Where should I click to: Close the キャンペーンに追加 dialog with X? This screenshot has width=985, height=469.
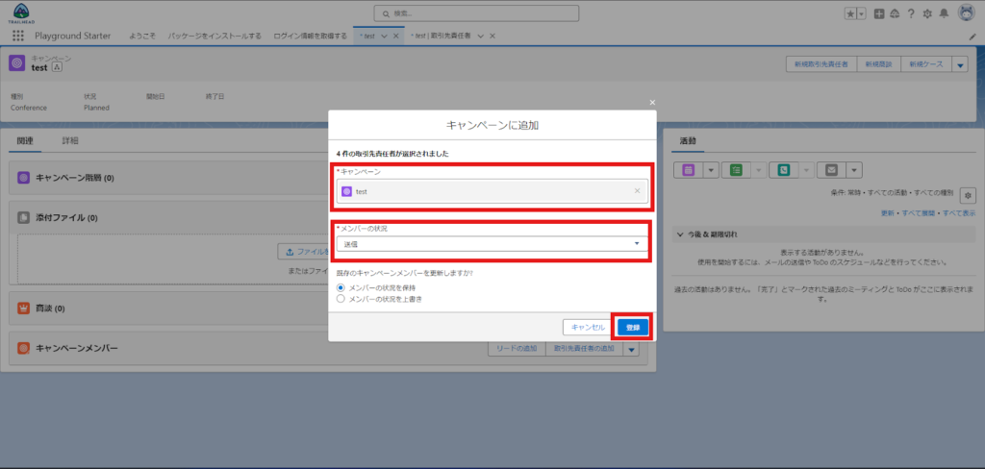(x=652, y=102)
